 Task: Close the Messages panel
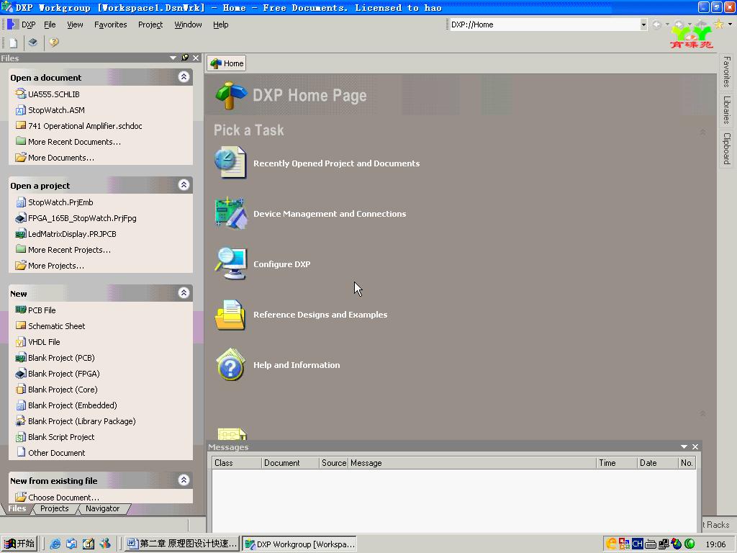click(x=695, y=446)
